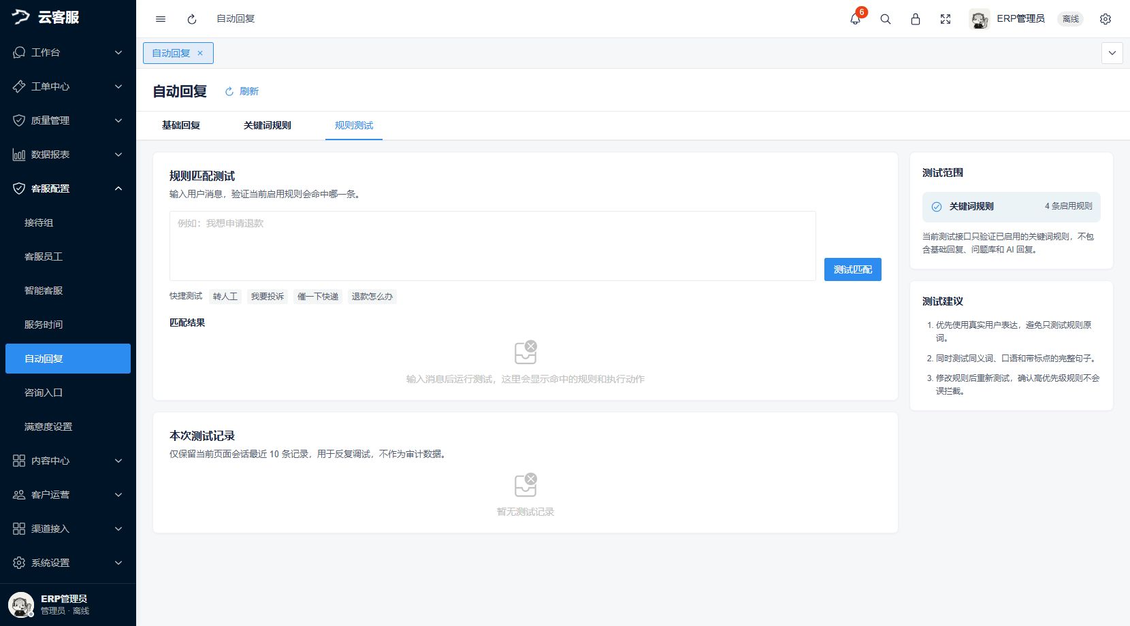Click the 离线 status badge in the header
The width and height of the screenshot is (1130, 626).
[1071, 19]
